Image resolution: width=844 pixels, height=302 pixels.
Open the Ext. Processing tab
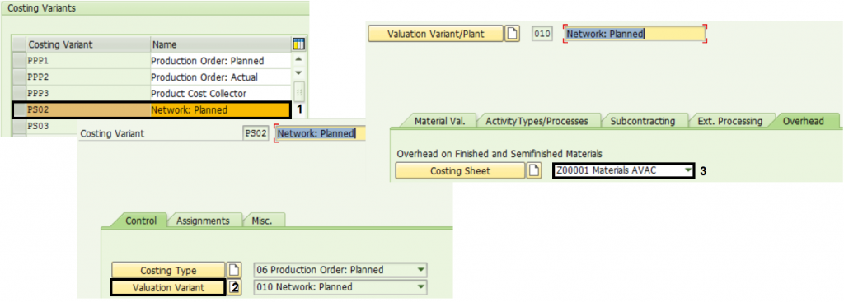click(x=730, y=121)
